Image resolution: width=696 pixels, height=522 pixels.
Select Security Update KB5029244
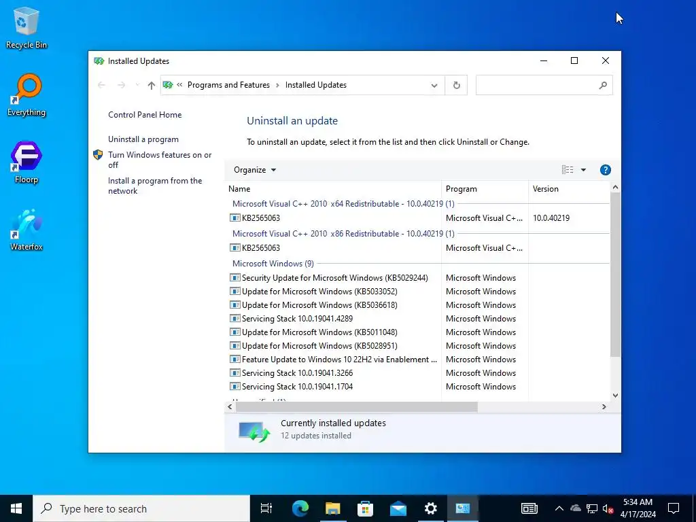coord(334,278)
